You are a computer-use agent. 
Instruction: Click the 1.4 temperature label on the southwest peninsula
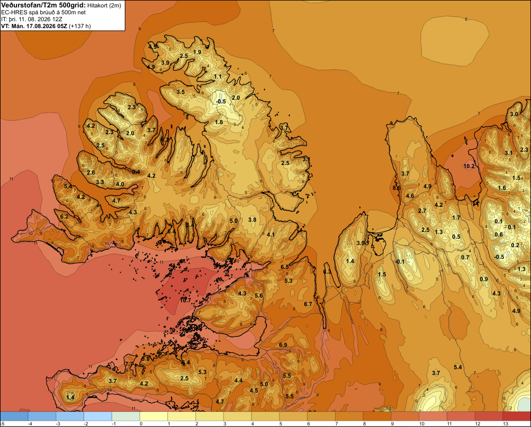[x=70, y=398]
